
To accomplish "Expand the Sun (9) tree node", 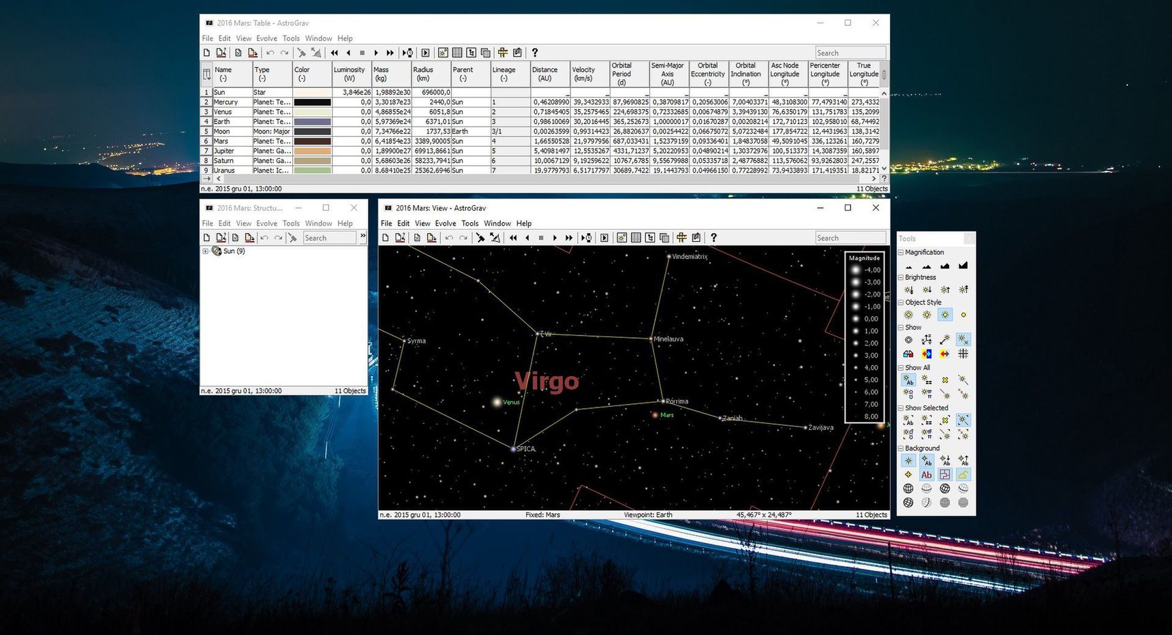I will (x=205, y=251).
